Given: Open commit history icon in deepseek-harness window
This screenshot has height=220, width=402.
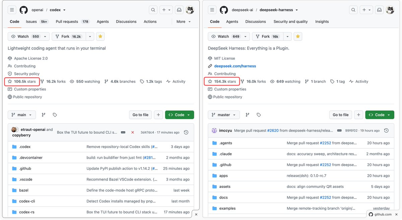Looking at the screenshot, I should coord(386,130).
